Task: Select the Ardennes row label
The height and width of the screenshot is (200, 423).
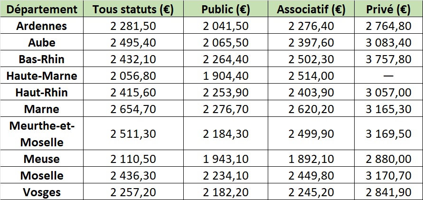Action: tap(42, 26)
